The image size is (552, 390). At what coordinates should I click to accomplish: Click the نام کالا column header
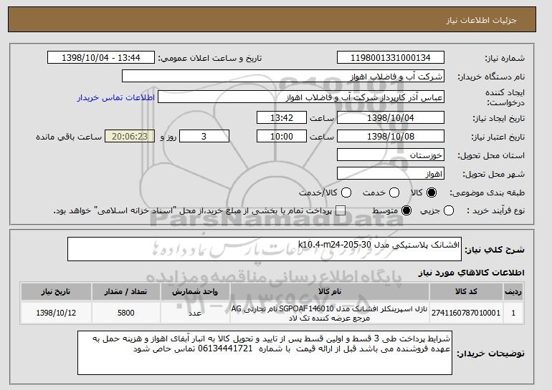tap(330, 292)
